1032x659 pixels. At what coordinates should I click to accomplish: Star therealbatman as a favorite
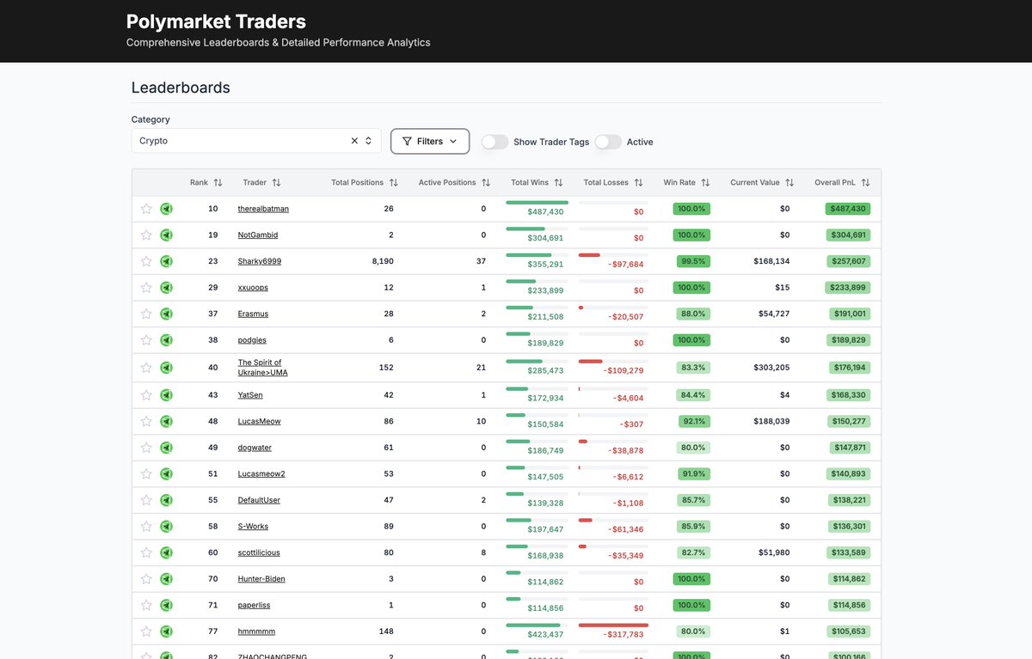click(x=146, y=209)
